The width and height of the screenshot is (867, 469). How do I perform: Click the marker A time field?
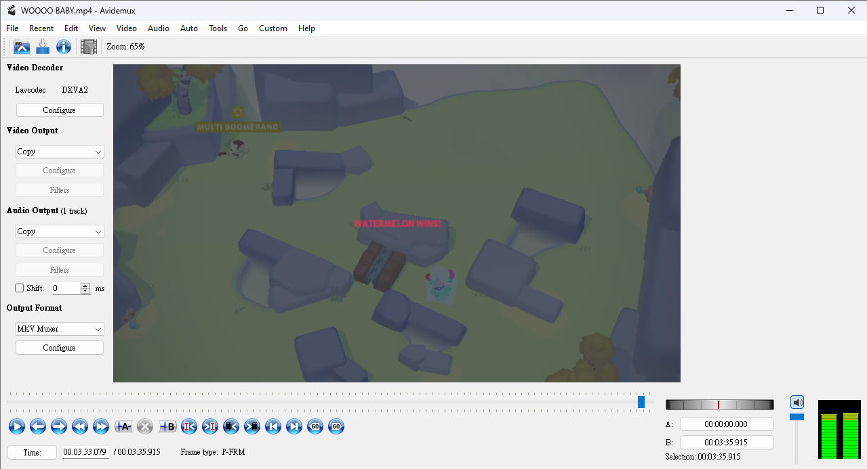[x=727, y=424]
